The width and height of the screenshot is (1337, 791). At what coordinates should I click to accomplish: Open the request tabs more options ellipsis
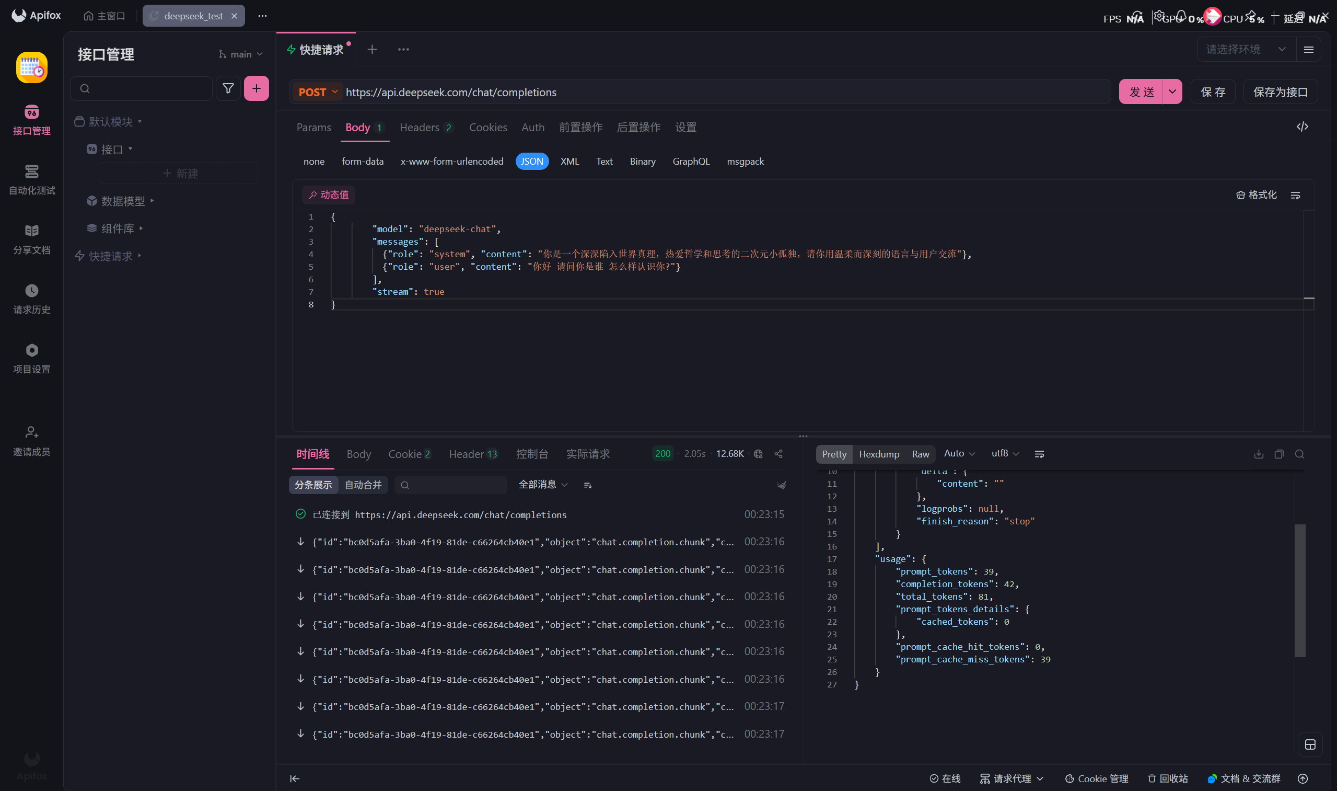[403, 50]
